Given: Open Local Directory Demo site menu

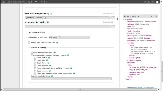Looking at the screenshot, I should click(16, 2).
